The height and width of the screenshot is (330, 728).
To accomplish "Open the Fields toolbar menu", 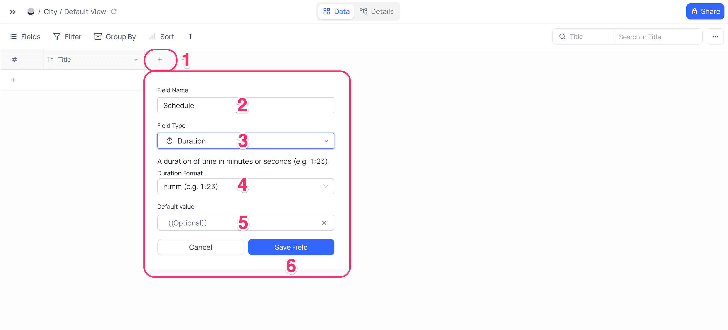I will (x=25, y=36).
